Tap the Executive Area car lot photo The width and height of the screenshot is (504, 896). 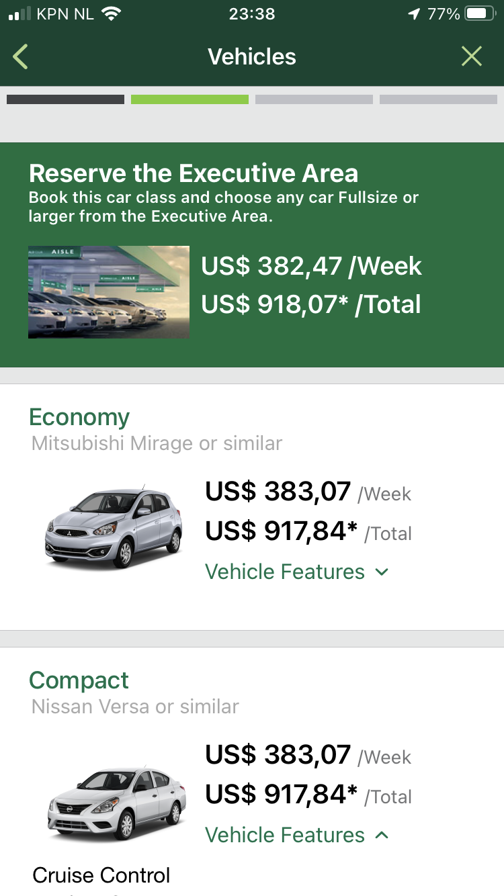click(108, 292)
